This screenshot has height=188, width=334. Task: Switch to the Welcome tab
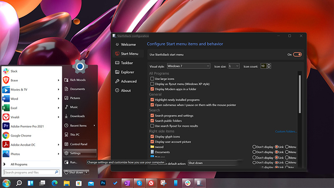pyautogui.click(x=128, y=45)
